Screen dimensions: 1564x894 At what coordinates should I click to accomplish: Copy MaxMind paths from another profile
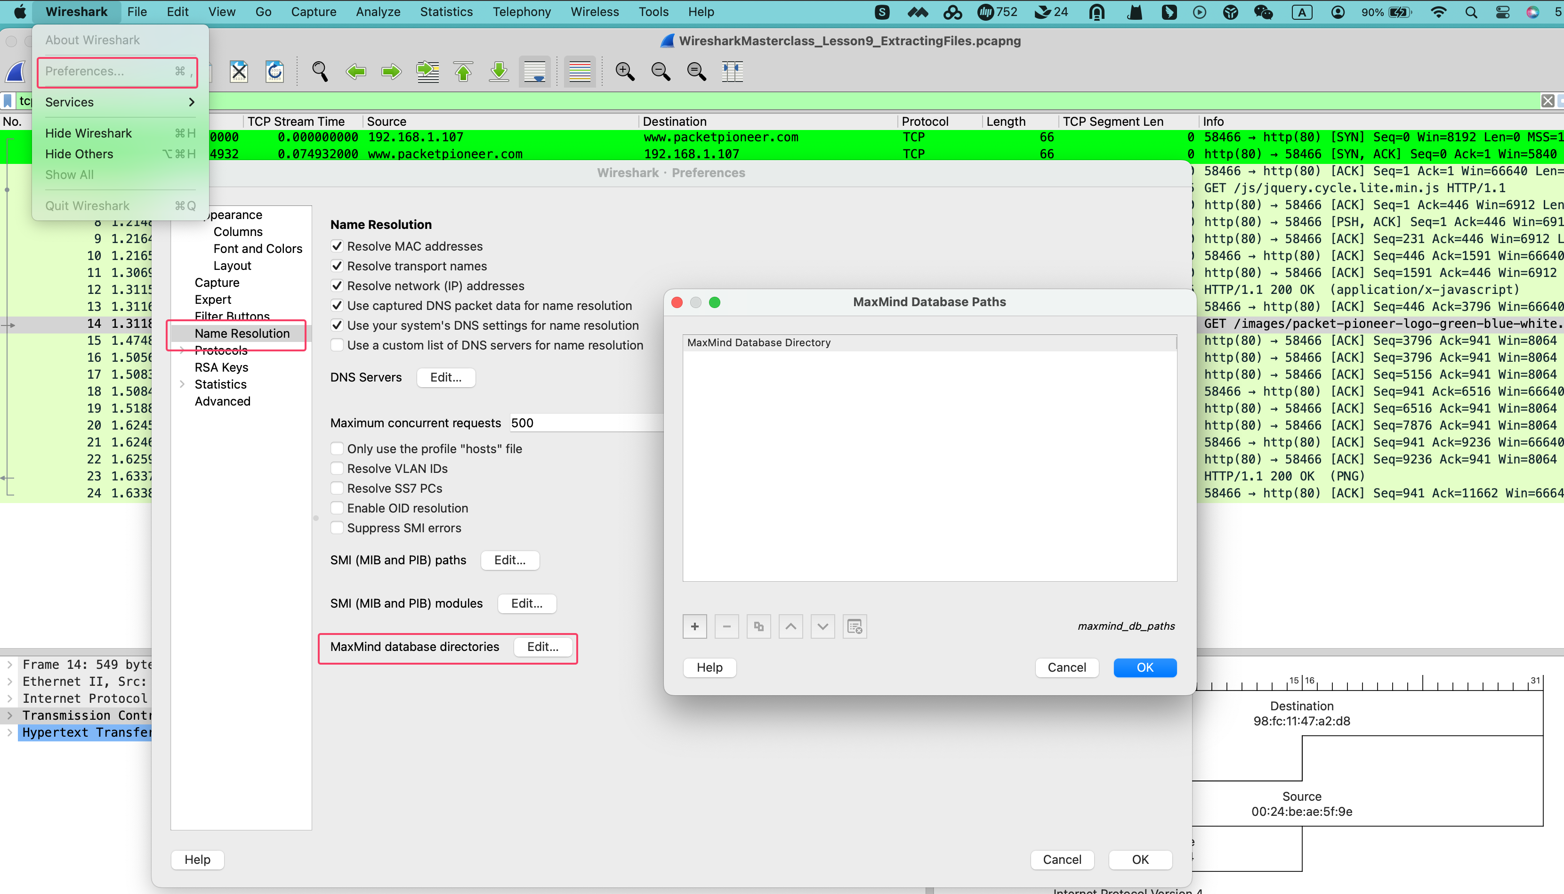pyautogui.click(x=758, y=626)
